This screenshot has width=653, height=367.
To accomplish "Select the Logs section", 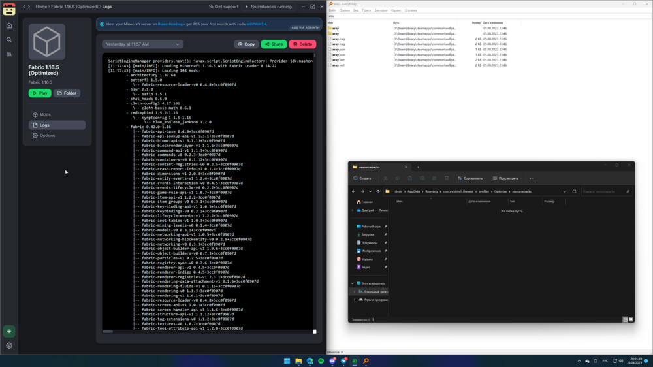I will pos(57,125).
